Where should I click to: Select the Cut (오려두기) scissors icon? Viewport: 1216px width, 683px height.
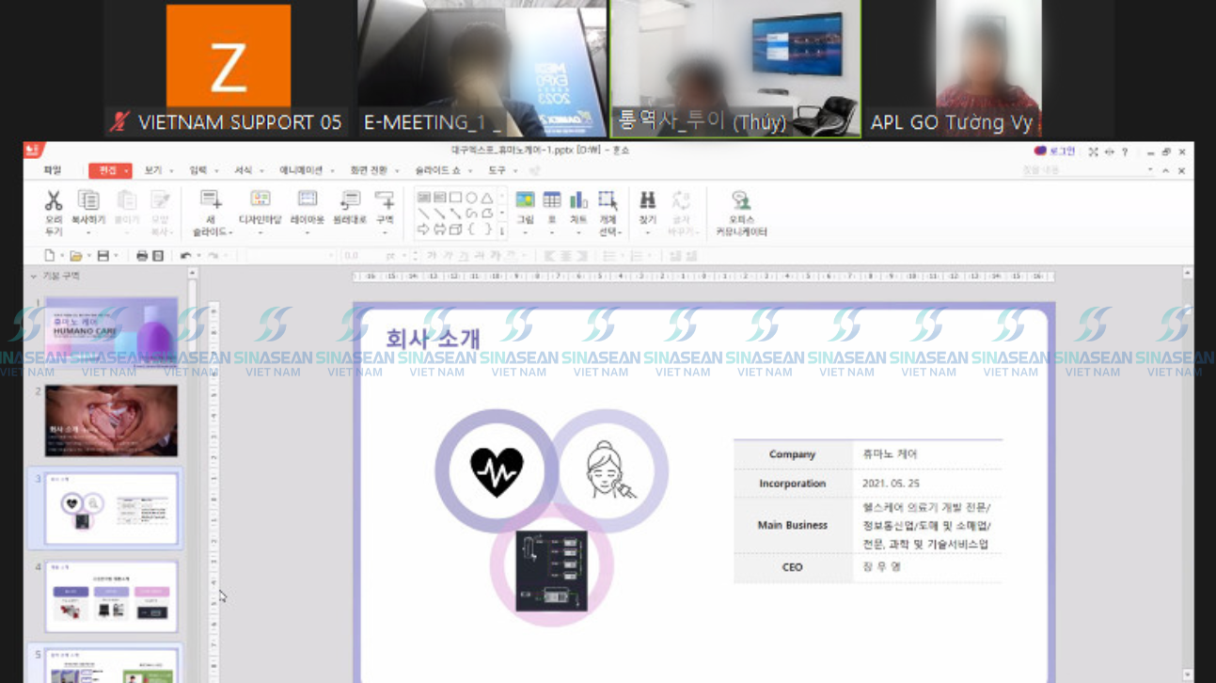click(x=54, y=199)
